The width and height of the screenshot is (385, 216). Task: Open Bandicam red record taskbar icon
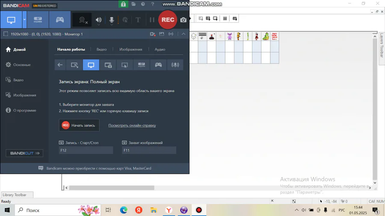coord(198,210)
